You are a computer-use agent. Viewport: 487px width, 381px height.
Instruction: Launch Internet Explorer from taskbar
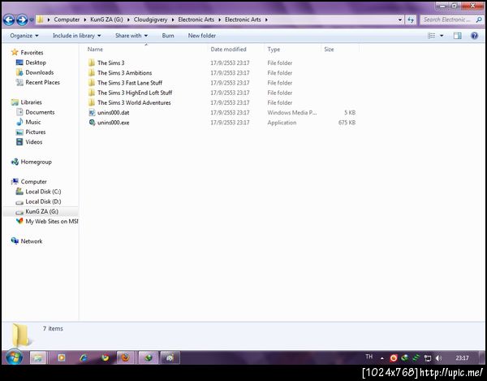point(84,358)
